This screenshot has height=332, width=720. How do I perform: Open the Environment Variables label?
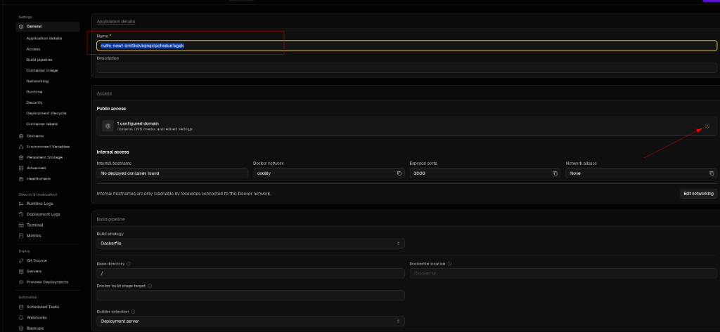pyautogui.click(x=49, y=147)
